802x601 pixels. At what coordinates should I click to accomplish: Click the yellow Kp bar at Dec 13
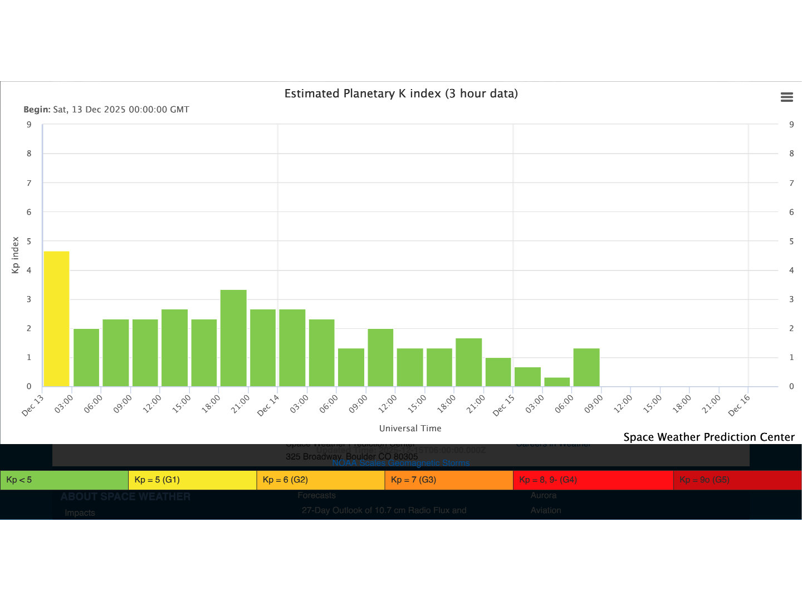coord(56,319)
